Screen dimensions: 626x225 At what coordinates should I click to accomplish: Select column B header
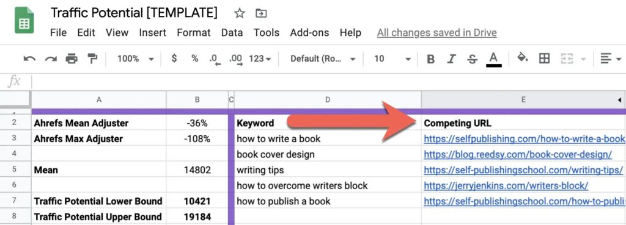coord(197,99)
